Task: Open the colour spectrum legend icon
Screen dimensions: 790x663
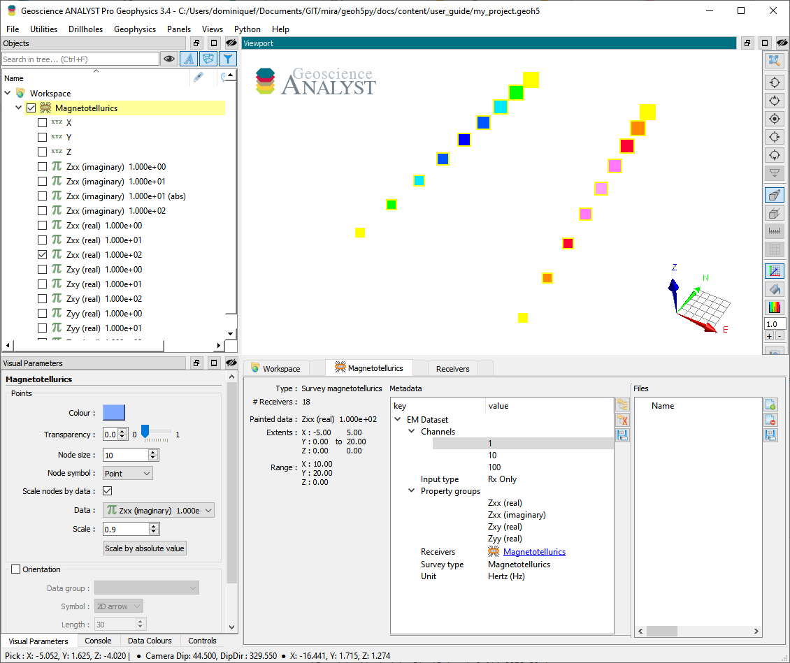Action: [775, 307]
